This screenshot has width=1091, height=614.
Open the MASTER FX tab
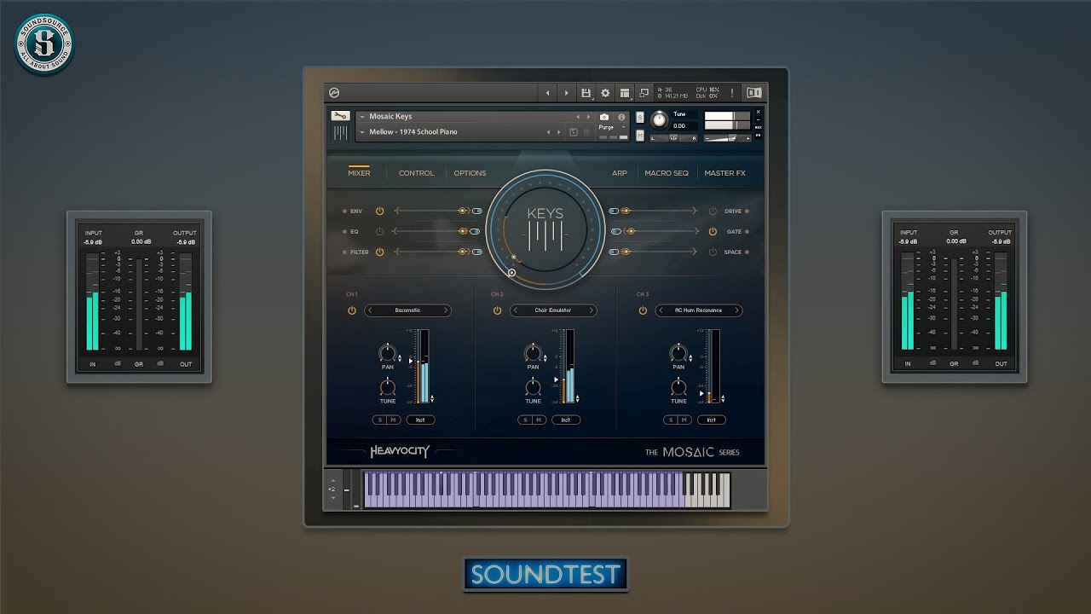724,173
